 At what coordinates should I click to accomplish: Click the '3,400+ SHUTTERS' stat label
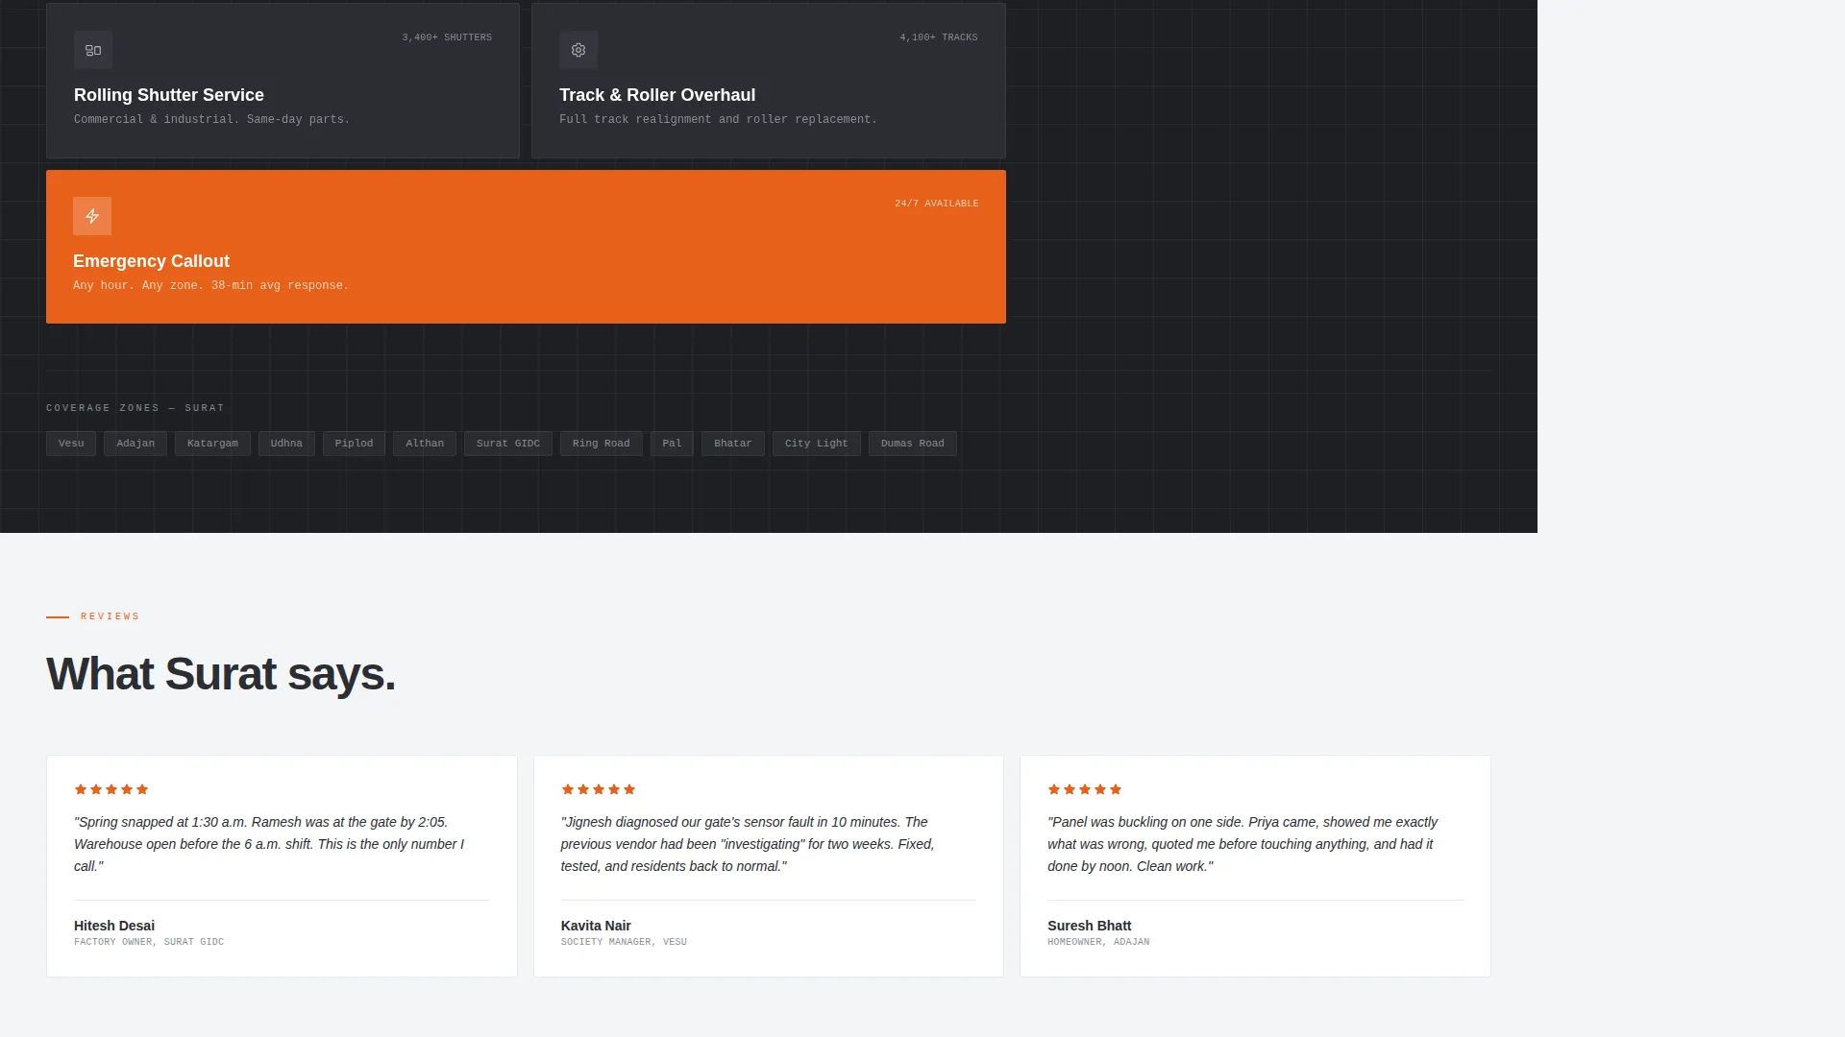[x=447, y=37]
